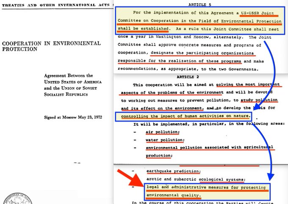Viewport: 288px width, 204px height.
Task: Click "once a year in Washington and Moscow, alternately"
Action: 180,37
